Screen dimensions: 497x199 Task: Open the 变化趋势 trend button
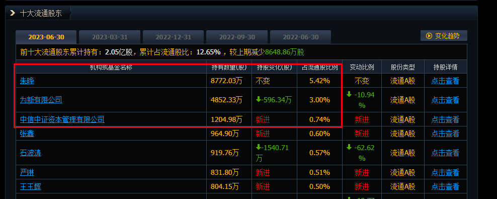click(444, 36)
